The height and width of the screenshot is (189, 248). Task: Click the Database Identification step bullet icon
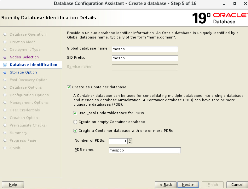tap(5, 65)
